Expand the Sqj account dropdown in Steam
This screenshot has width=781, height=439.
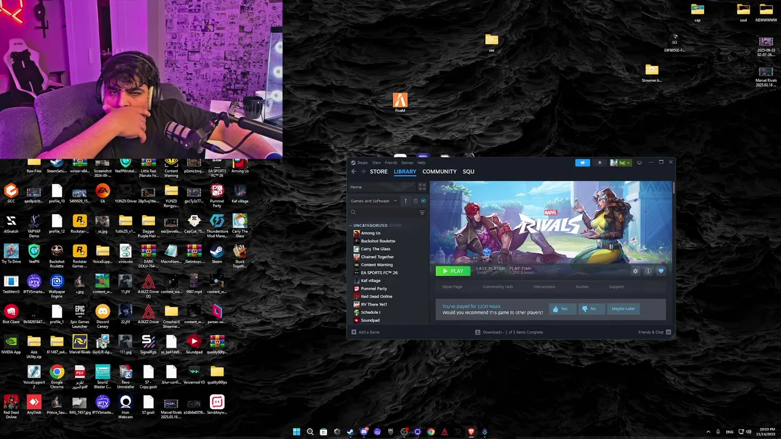(620, 163)
